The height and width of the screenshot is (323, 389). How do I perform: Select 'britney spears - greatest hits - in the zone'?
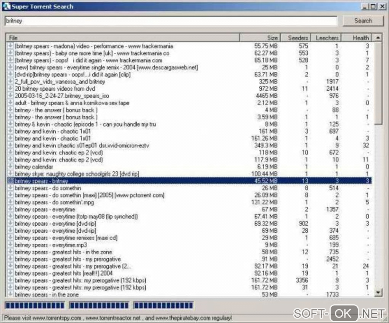pyautogui.click(x=63, y=252)
